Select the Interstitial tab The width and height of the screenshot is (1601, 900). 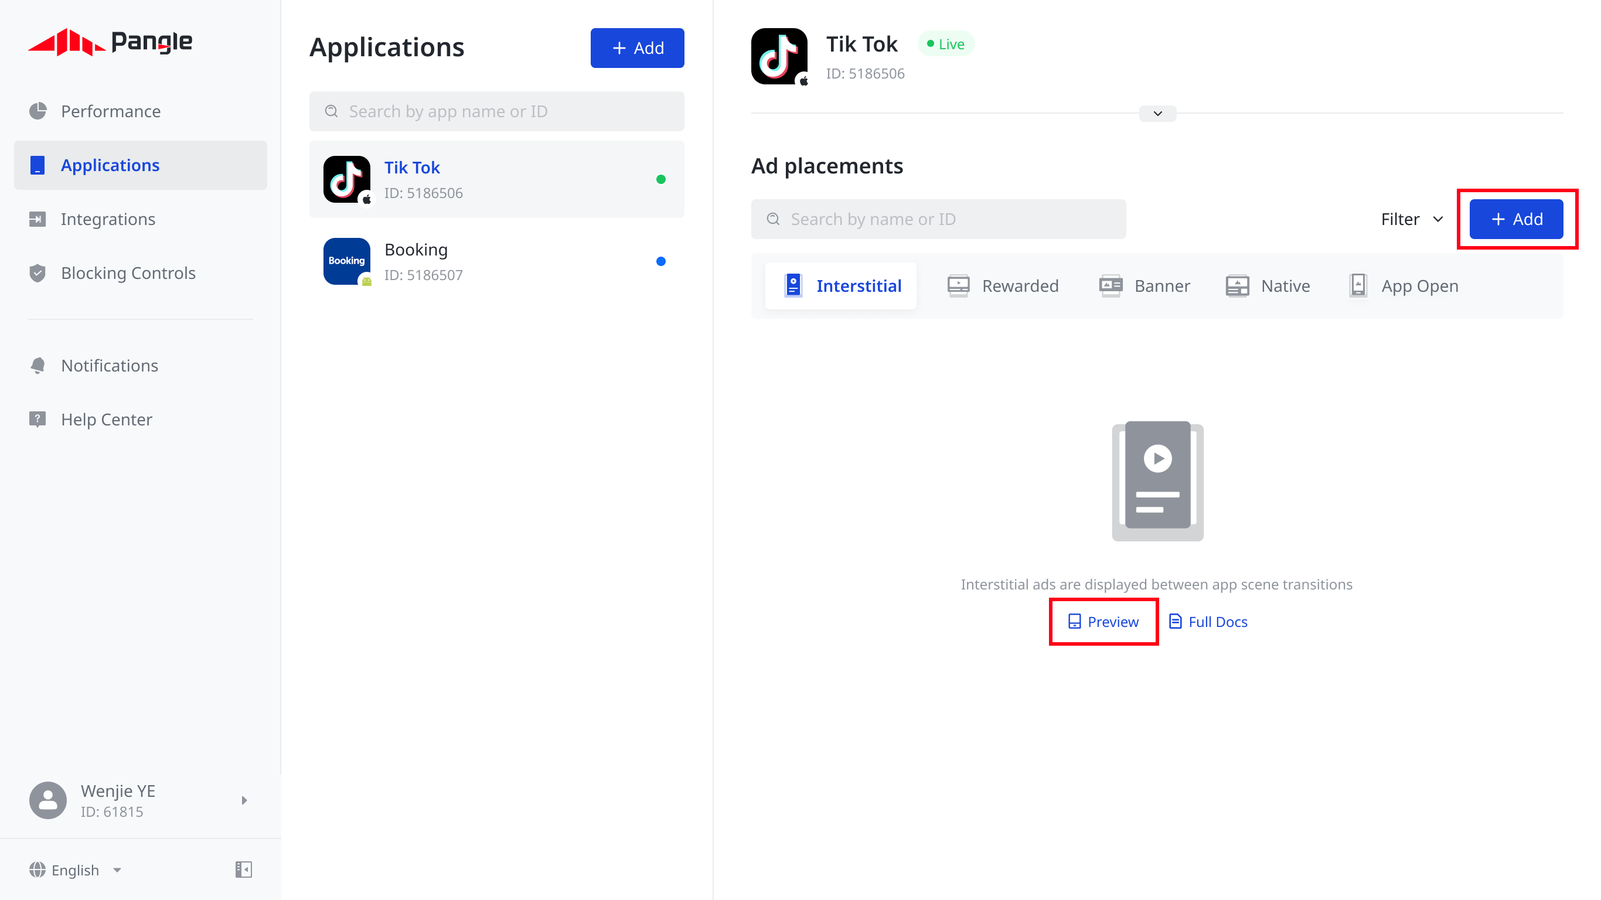pyautogui.click(x=840, y=286)
